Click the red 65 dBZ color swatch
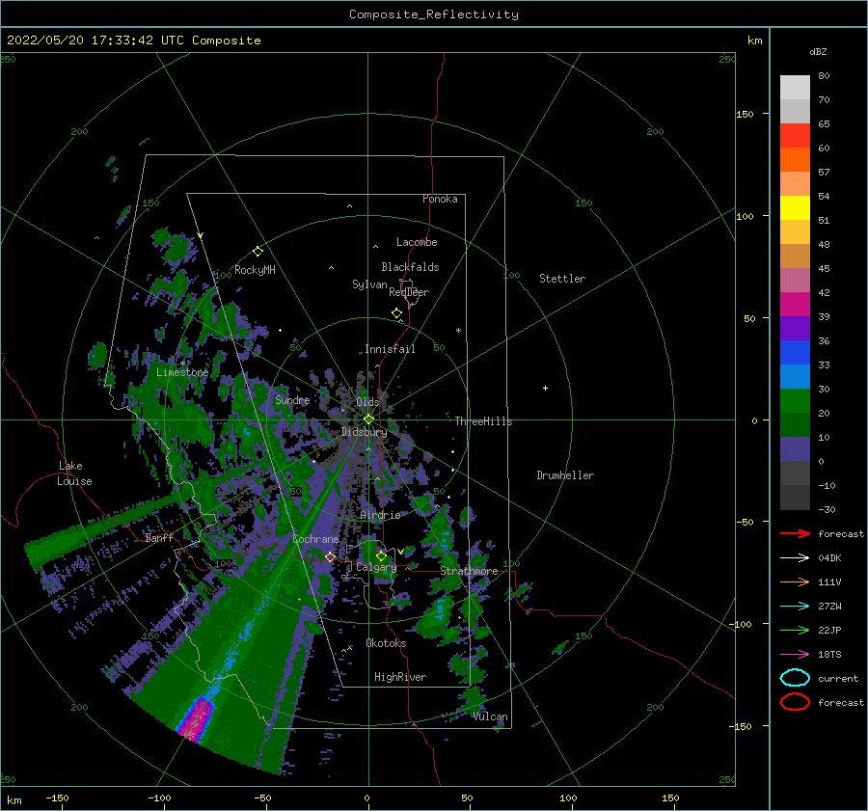 pyautogui.click(x=795, y=135)
